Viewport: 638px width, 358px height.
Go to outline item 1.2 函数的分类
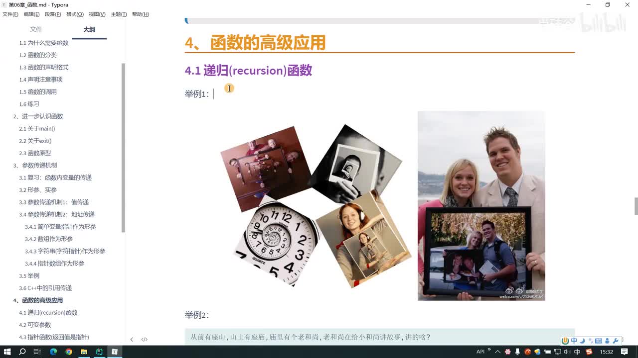click(x=38, y=55)
